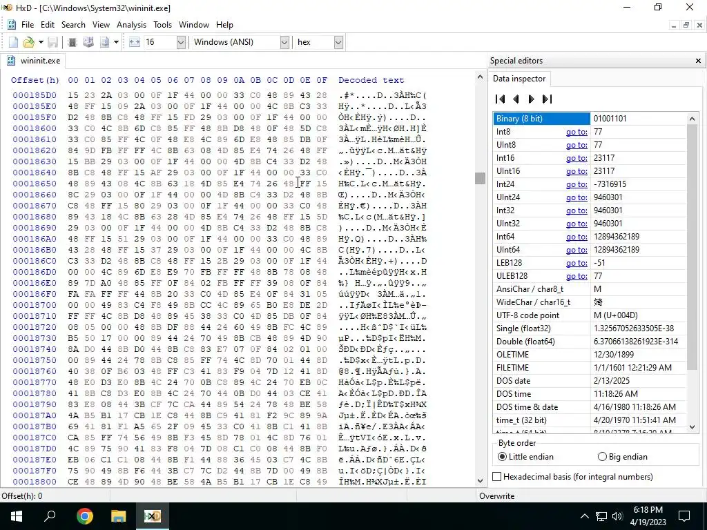Open File Explorer from taskbar
Viewport: 707px width, 530px height.
click(118, 516)
